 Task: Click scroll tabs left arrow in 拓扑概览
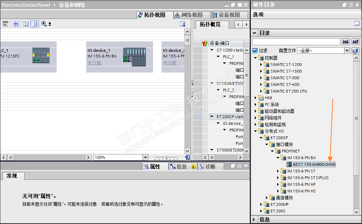coord(238,24)
